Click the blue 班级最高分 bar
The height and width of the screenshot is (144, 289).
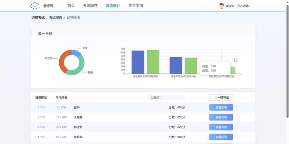click(138, 62)
